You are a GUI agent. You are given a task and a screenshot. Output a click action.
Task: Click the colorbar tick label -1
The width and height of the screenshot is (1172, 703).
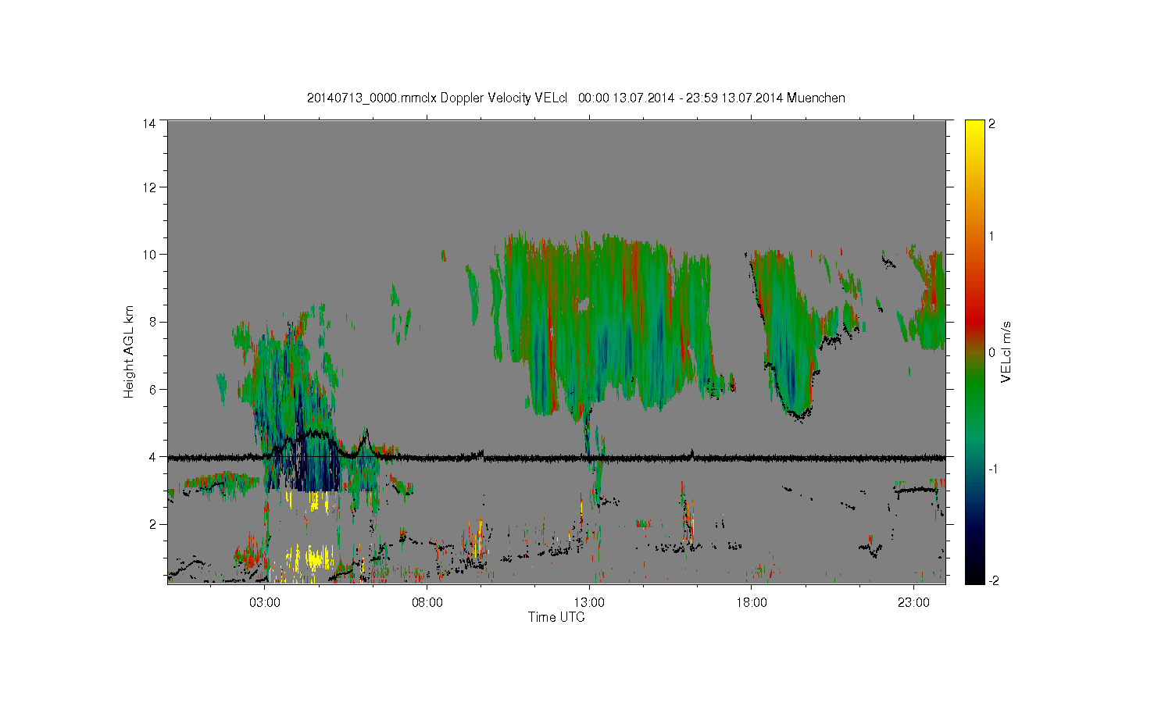tap(993, 468)
